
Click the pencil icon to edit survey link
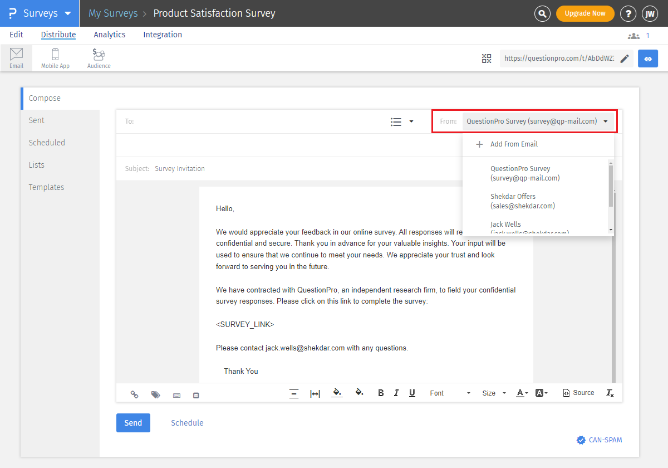[624, 58]
